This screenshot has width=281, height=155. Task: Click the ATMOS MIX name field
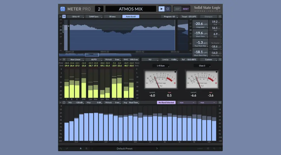tap(131, 9)
